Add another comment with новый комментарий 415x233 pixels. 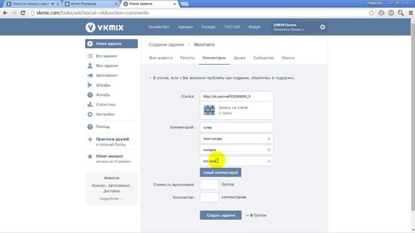tap(220, 173)
